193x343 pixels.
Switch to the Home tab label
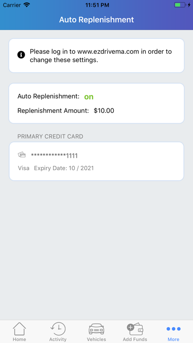tap(19, 339)
